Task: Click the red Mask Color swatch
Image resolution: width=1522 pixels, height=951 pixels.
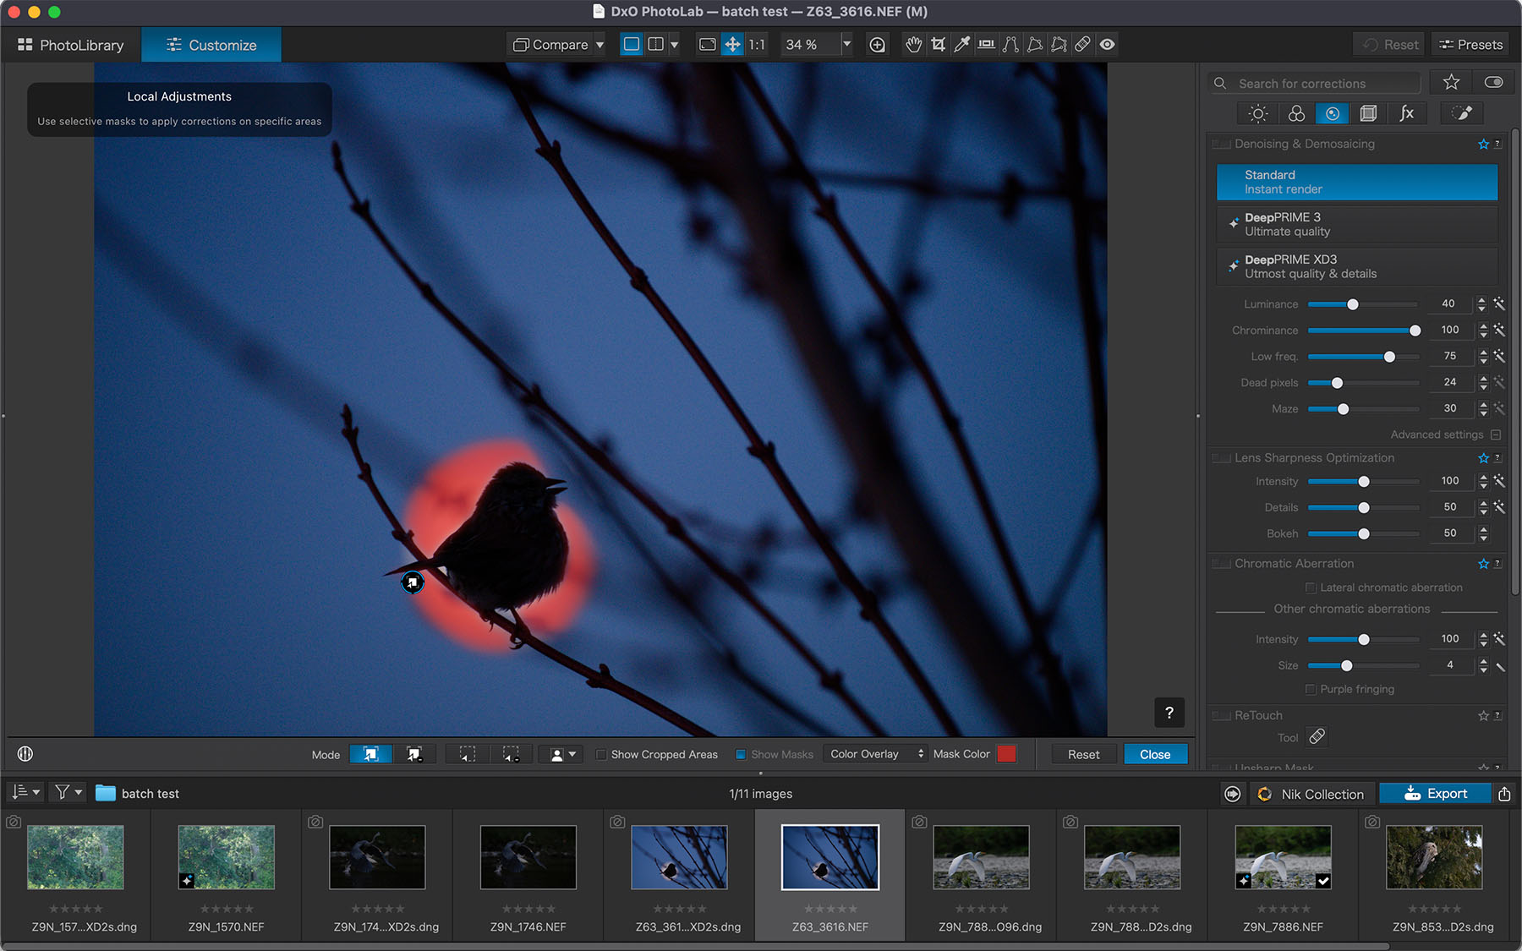Action: 1006,754
